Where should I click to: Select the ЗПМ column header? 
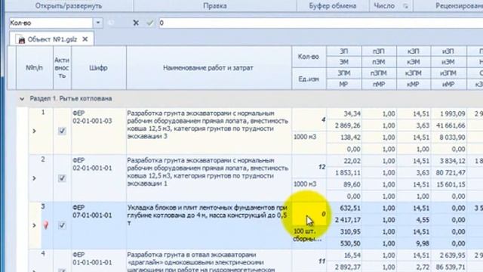pyautogui.click(x=344, y=73)
